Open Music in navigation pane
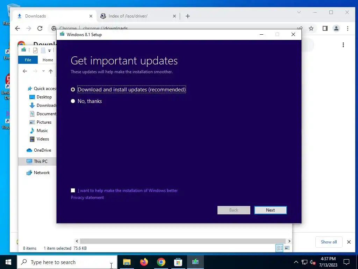The image size is (358, 269). coord(39,131)
